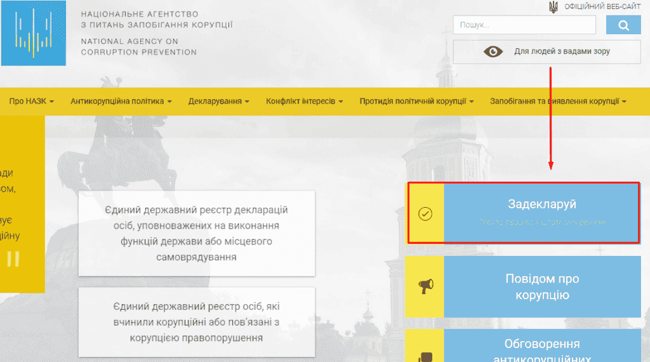Expand the Декларування menu

point(218,102)
